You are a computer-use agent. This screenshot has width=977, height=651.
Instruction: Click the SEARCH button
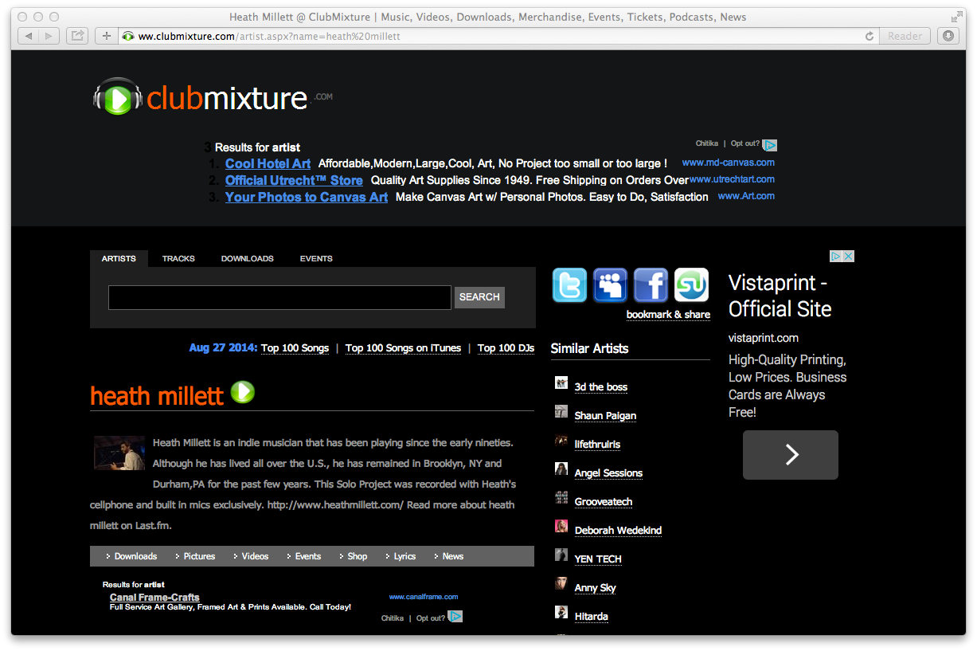(479, 297)
